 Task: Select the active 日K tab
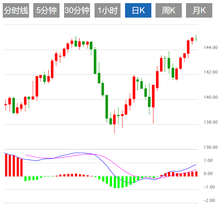[x=138, y=11]
